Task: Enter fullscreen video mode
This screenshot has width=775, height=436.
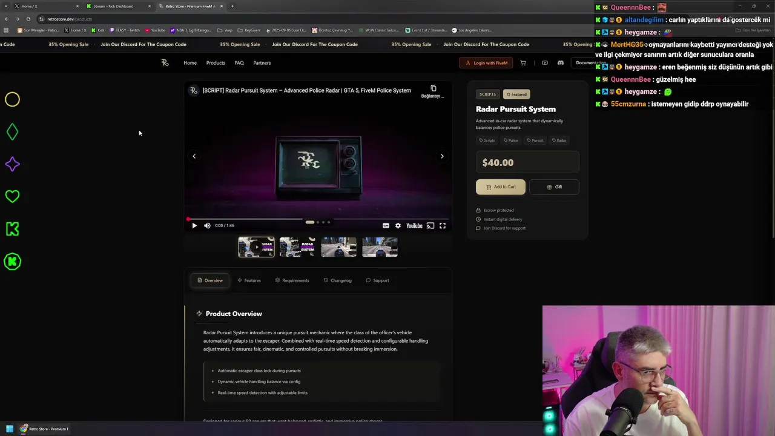Action: [443, 225]
